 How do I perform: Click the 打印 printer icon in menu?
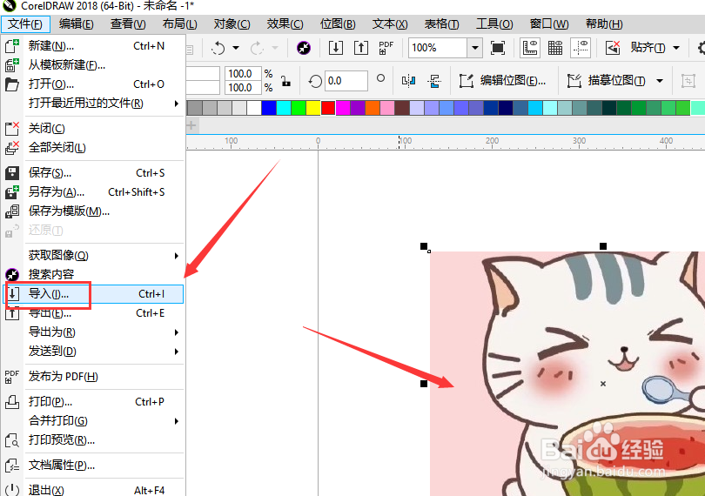coord(12,401)
